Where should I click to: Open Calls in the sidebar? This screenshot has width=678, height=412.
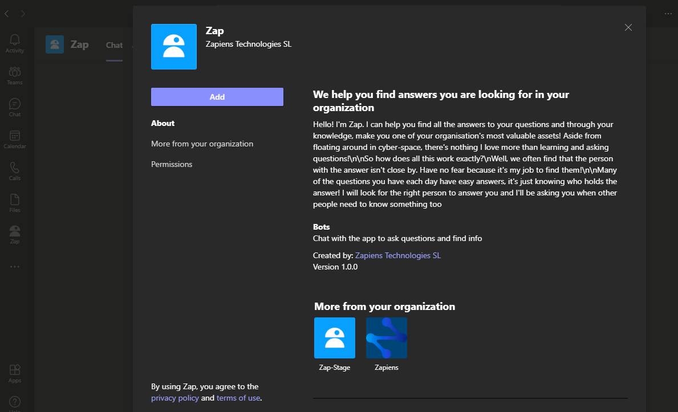(15, 172)
